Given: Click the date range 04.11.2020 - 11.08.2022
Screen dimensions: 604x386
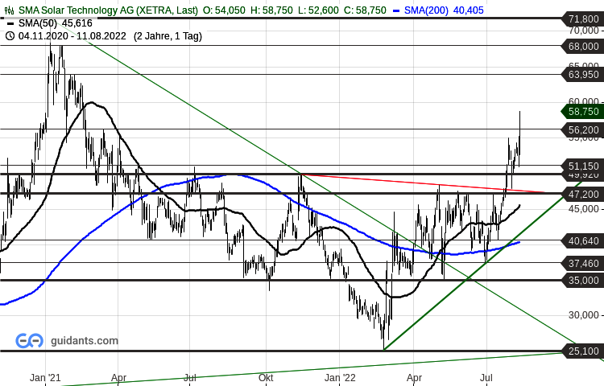Looking at the screenshot, I should click(x=72, y=36).
